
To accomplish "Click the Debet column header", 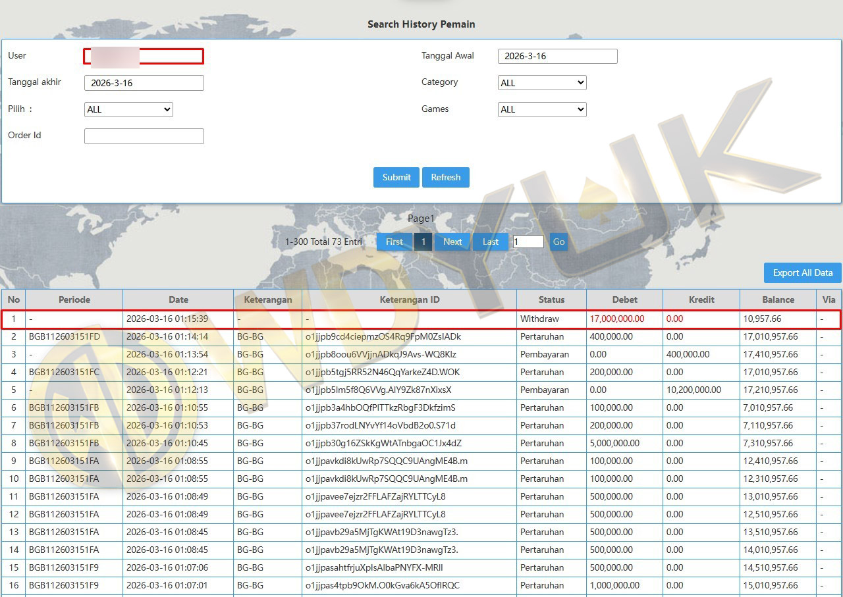I will pos(624,299).
